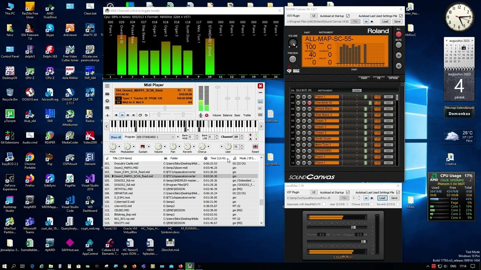Open Midi Player settings gear
The height and width of the screenshot is (270, 481).
point(107,101)
